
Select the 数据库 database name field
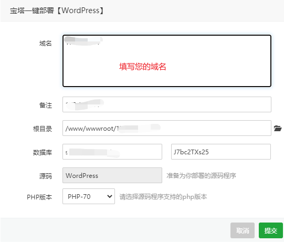112,152
